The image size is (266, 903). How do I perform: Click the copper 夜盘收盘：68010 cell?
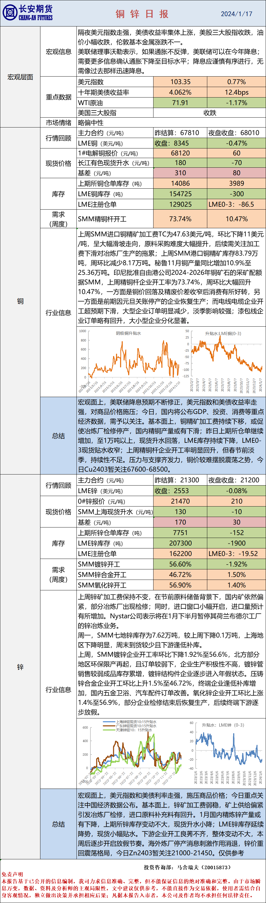click(237, 133)
